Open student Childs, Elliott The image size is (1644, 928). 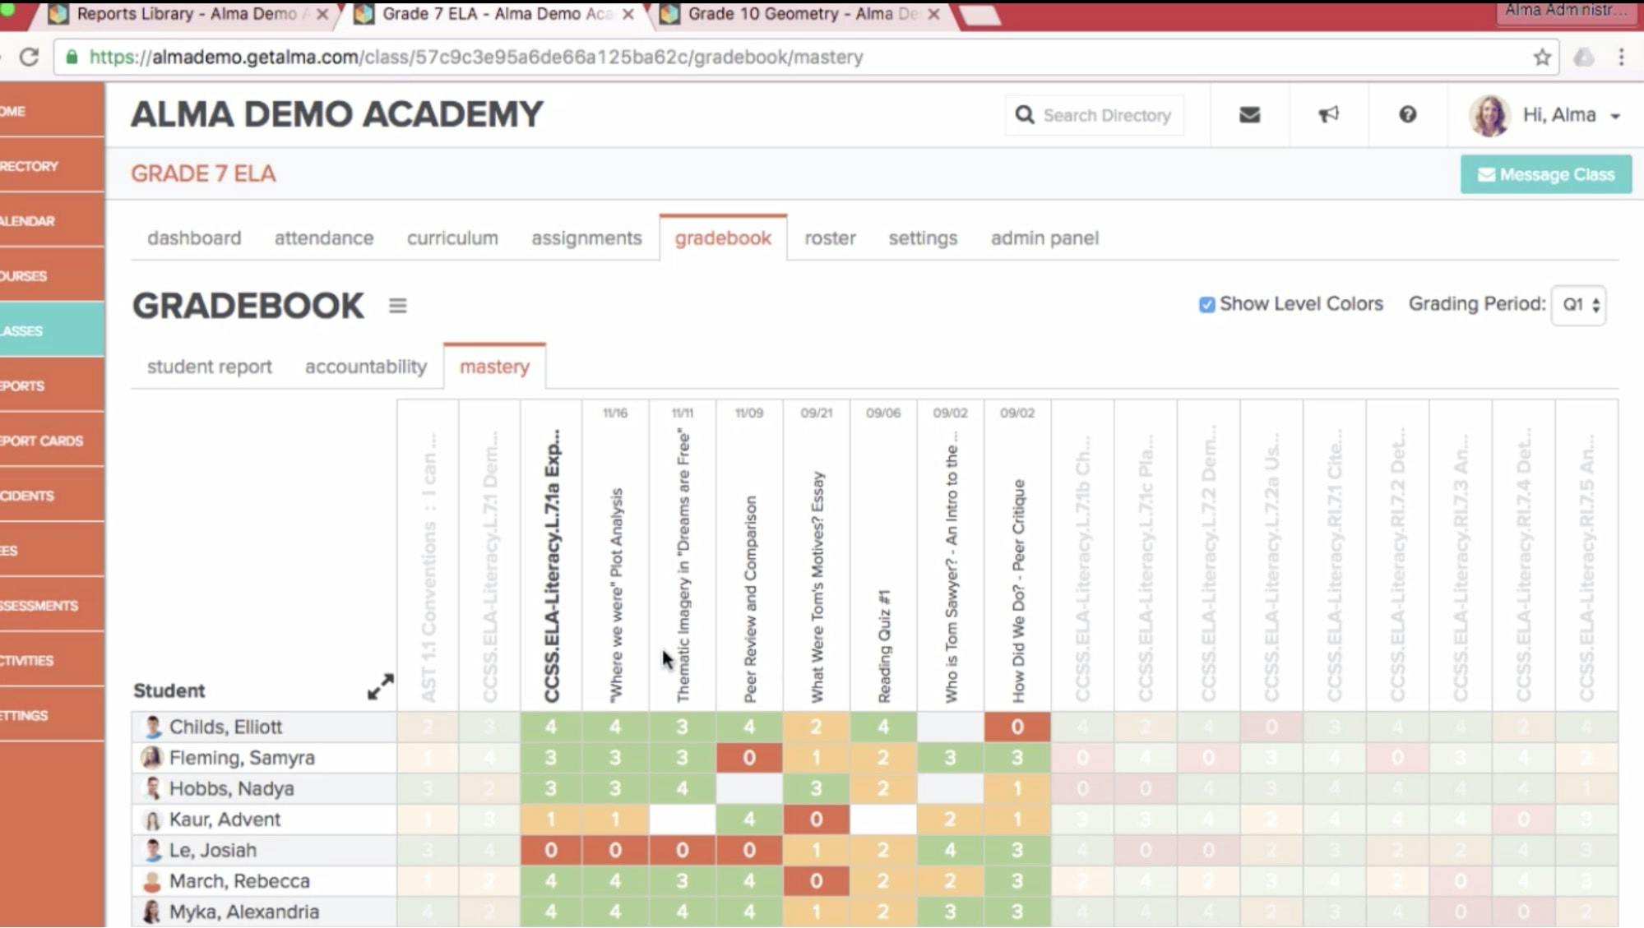225,727
